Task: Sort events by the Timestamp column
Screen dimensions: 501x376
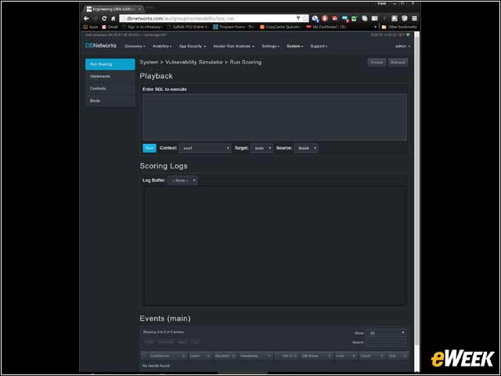Action: 256,356
